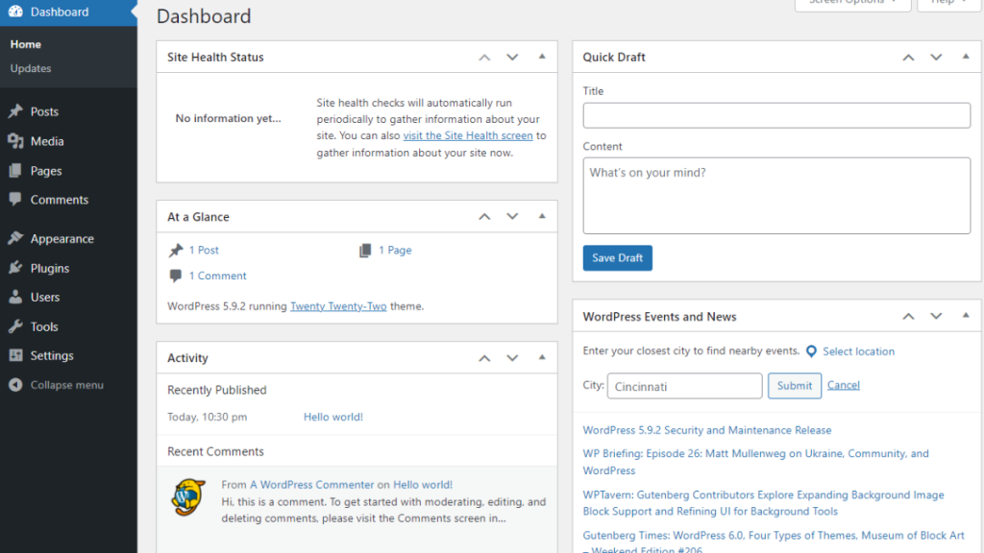Screen dimensions: 984x553
Task: Collapse the Quick Draft widget
Action: (966, 57)
